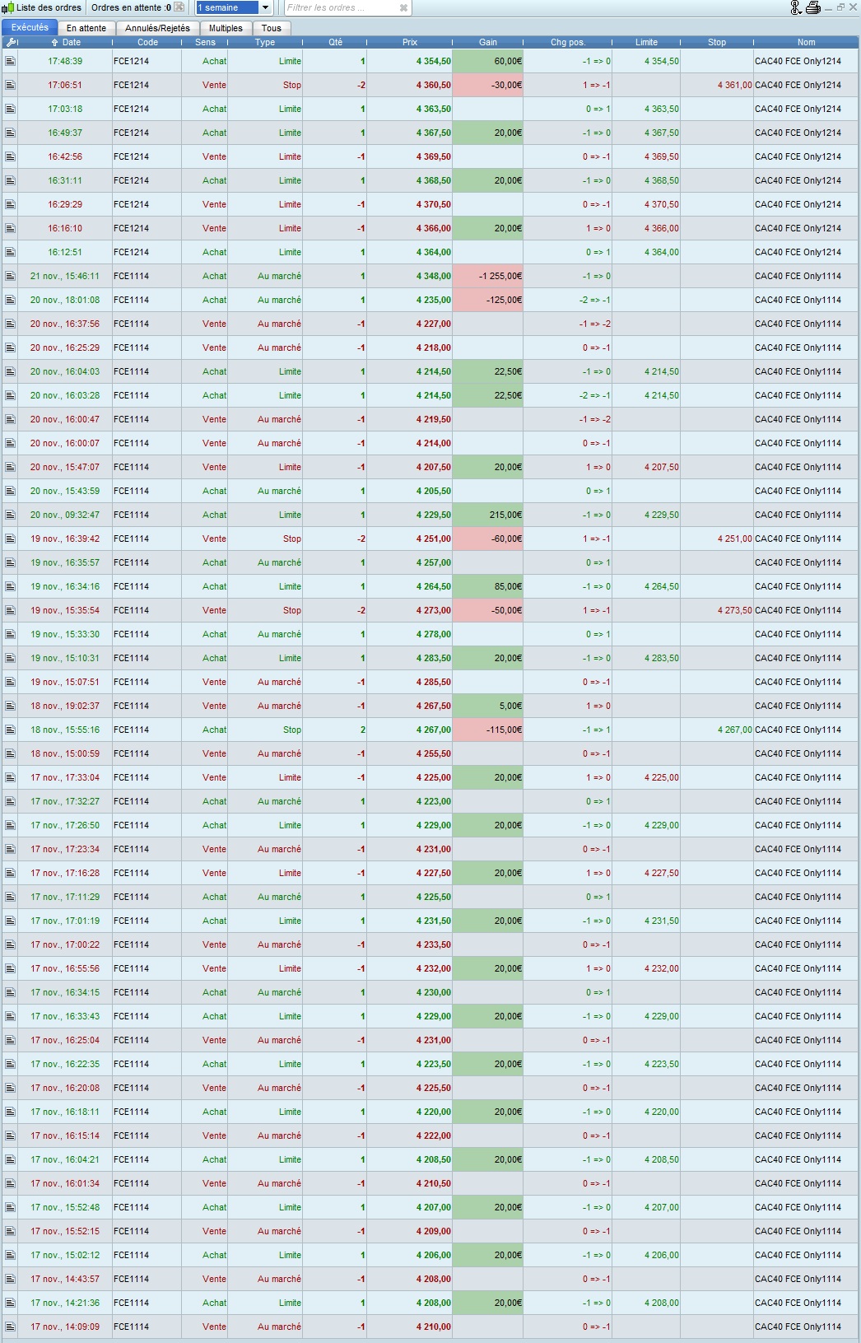Click the -30,00€ loss cell

tap(488, 85)
